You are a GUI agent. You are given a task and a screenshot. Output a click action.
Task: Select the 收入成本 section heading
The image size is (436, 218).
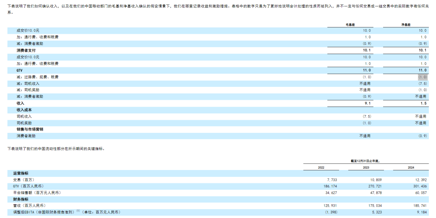tap(24, 110)
